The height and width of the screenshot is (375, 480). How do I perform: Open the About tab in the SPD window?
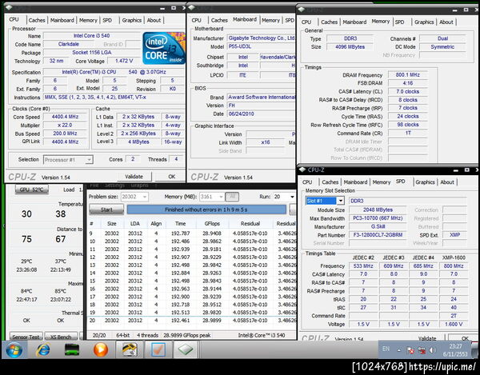(447, 182)
